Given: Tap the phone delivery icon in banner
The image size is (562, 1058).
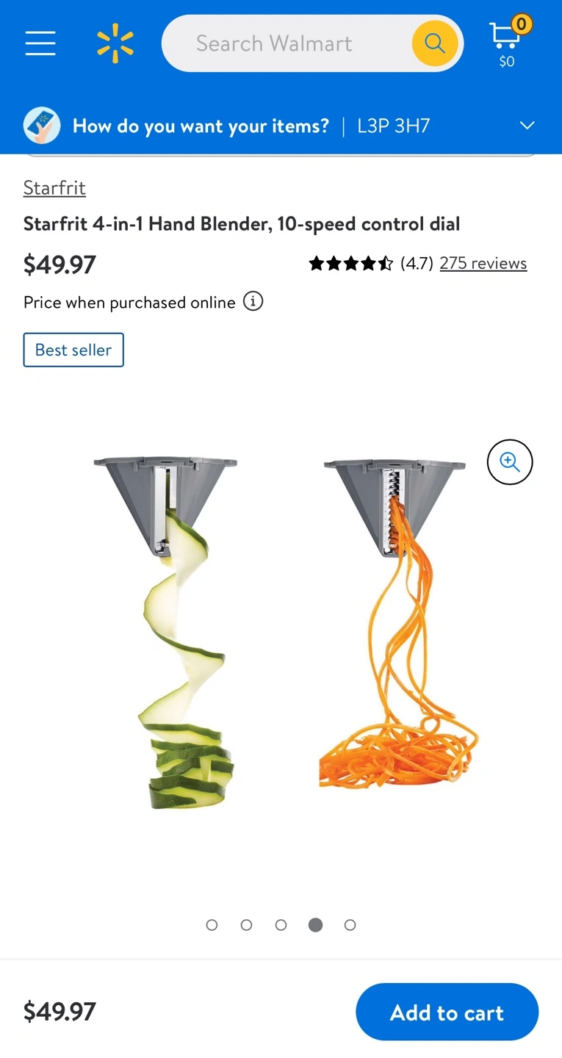Looking at the screenshot, I should point(42,126).
